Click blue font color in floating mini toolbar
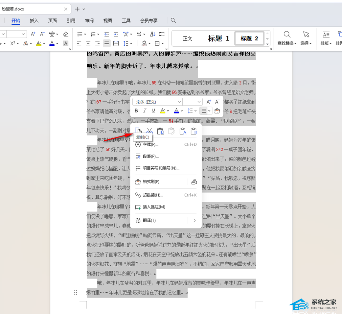Image resolution: width=342 pixels, height=314 pixels. click(176, 111)
